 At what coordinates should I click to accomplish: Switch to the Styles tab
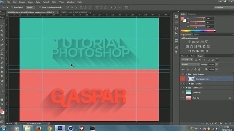(x=196, y=35)
